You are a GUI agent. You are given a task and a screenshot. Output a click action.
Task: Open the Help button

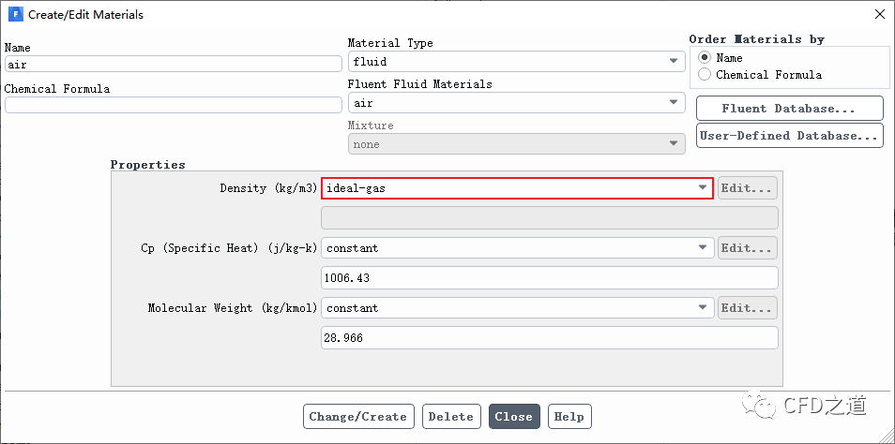[569, 417]
